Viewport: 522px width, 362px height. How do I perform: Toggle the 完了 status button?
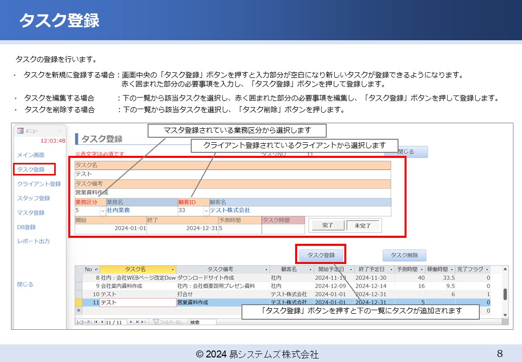[x=328, y=225]
